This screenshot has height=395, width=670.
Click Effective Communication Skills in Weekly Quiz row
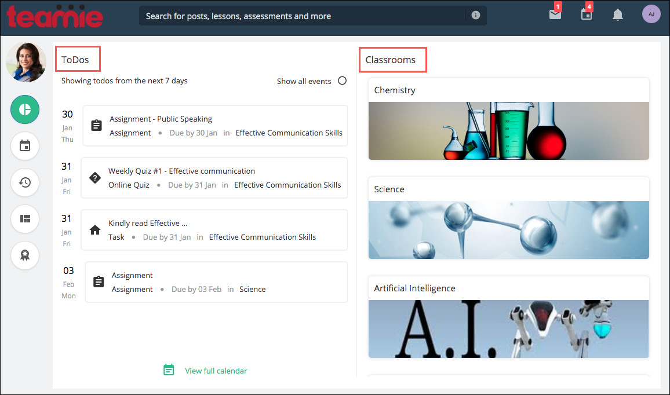287,185
